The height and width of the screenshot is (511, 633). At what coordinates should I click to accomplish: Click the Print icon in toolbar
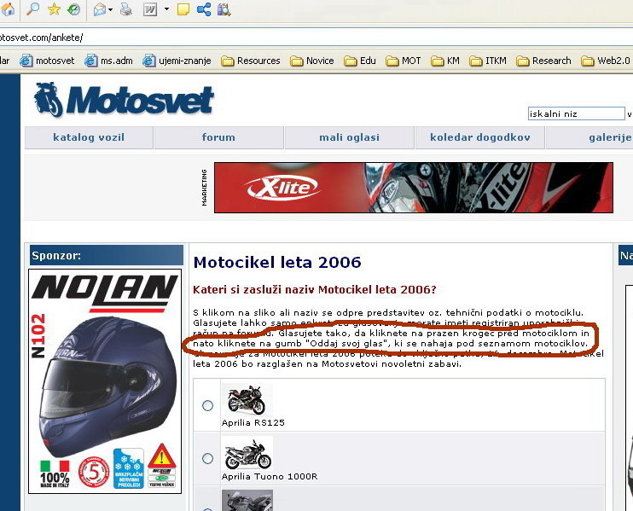(x=126, y=9)
